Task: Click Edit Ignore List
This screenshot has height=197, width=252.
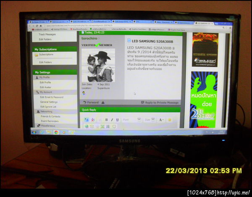Action: coord(48,107)
